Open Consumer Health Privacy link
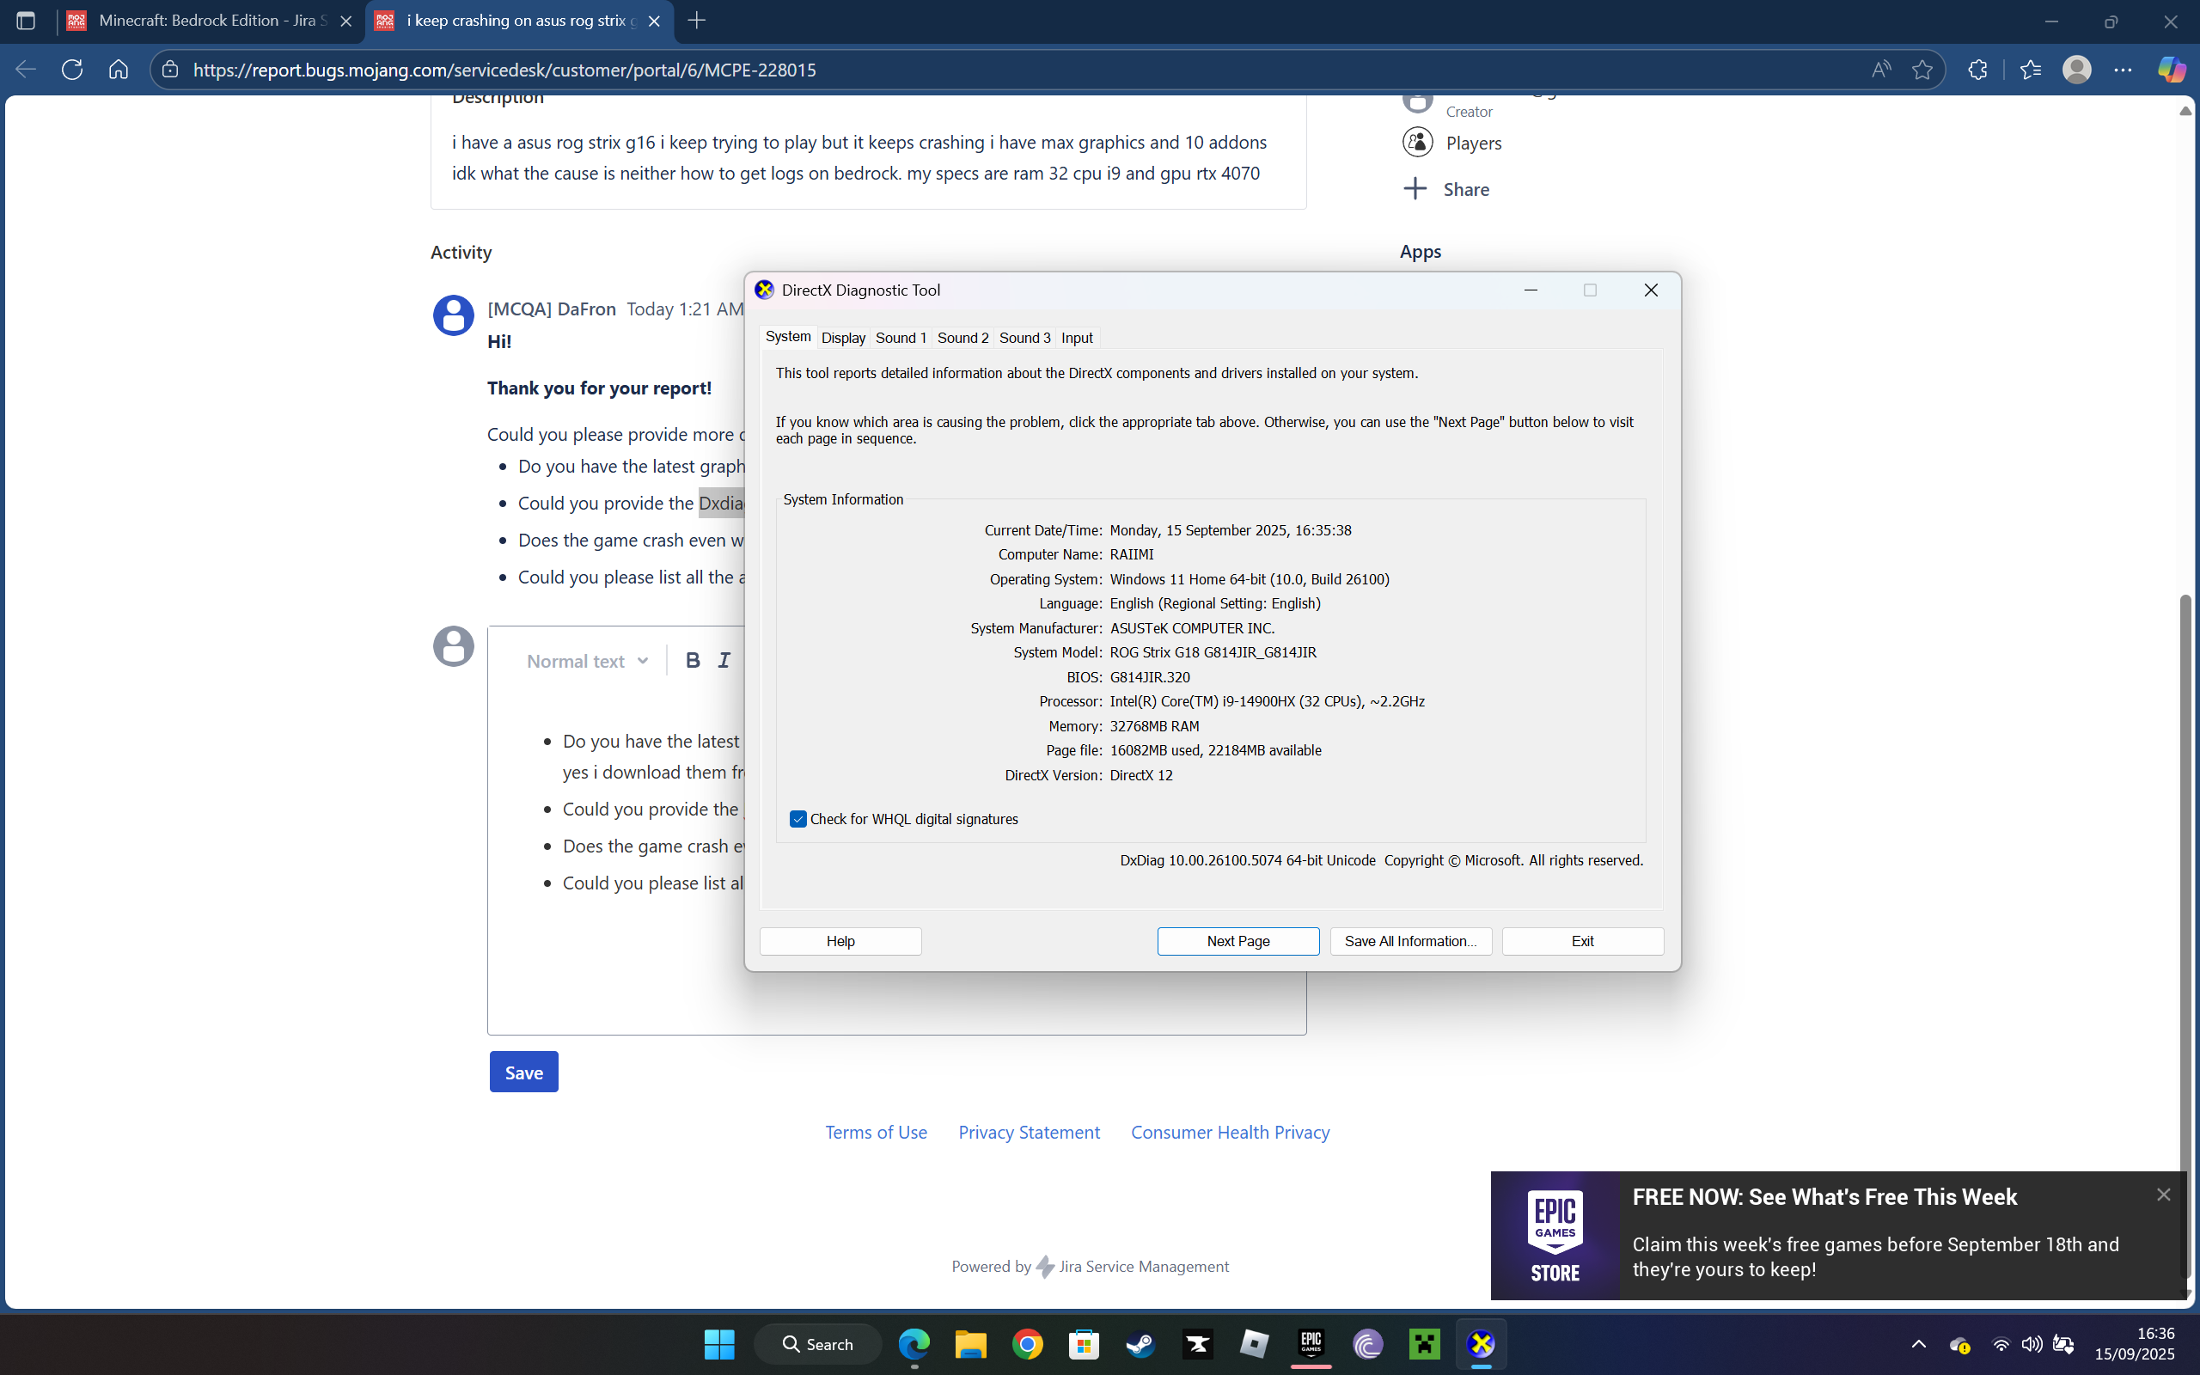Image resolution: width=2200 pixels, height=1375 pixels. pyautogui.click(x=1230, y=1132)
